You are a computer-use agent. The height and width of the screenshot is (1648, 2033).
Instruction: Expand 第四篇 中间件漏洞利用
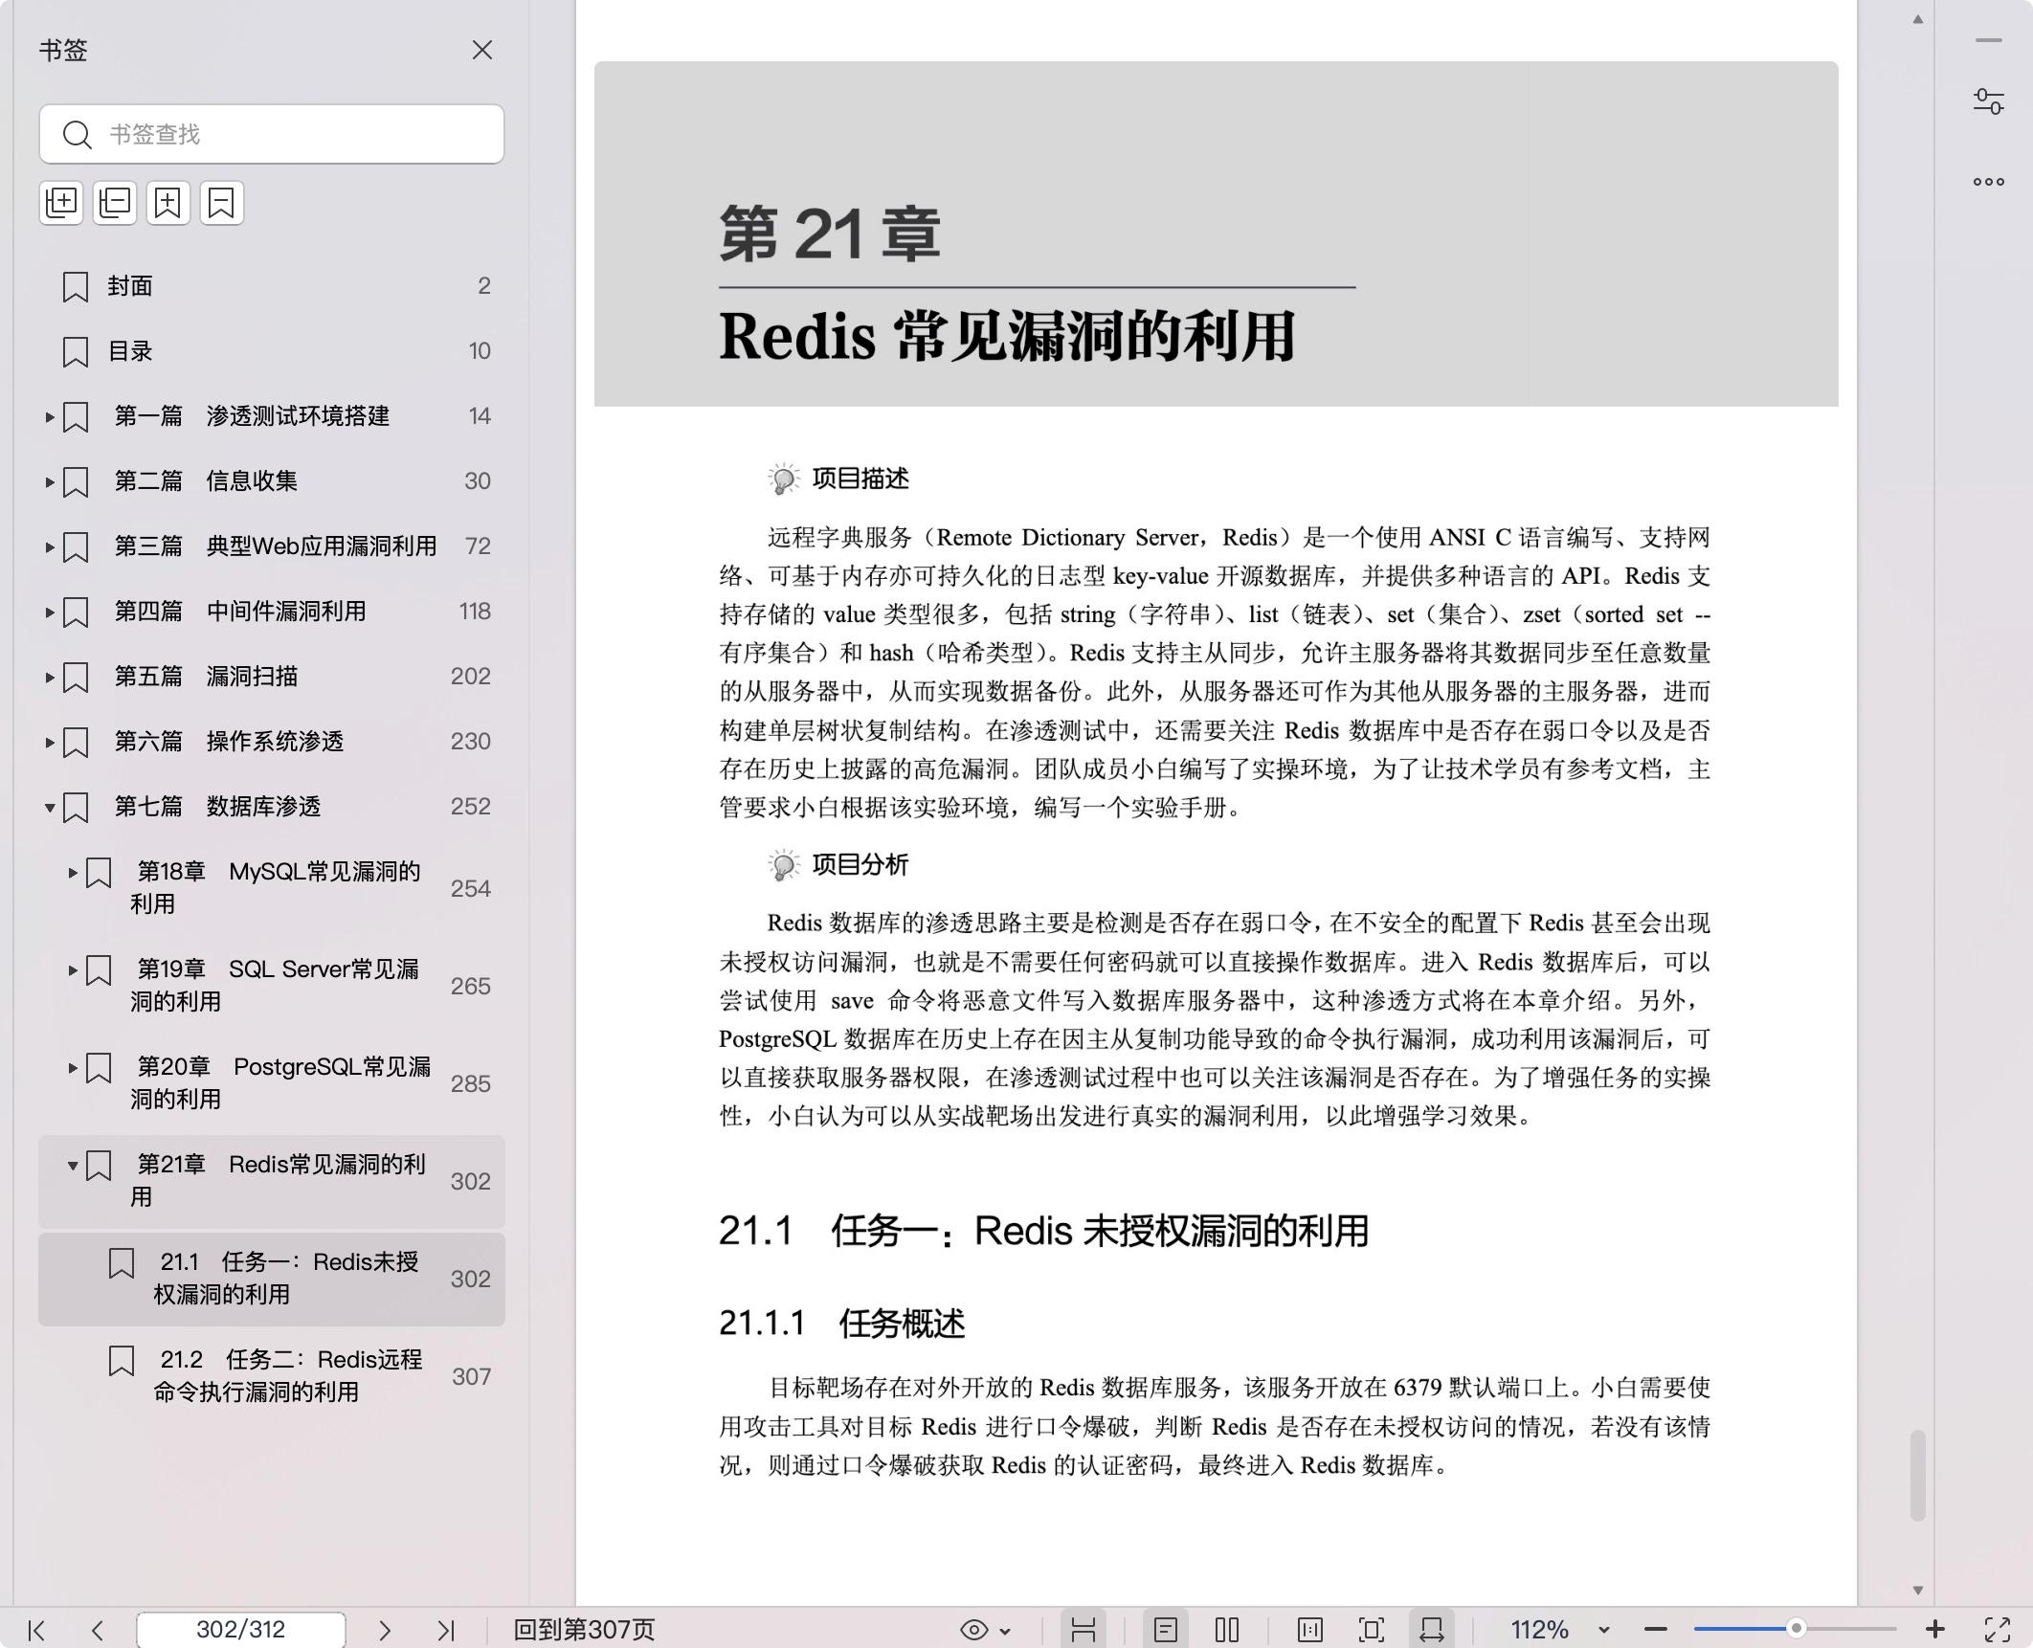click(x=49, y=612)
